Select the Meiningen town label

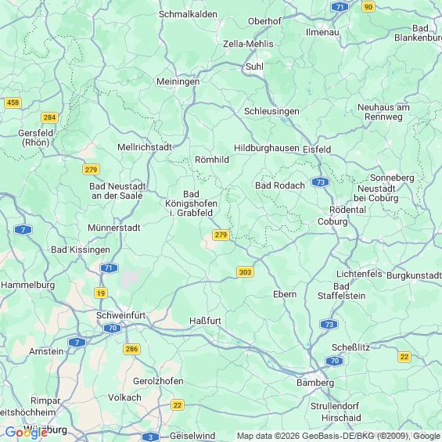(178, 81)
